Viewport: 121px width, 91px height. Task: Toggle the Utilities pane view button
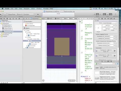pos(110,14)
